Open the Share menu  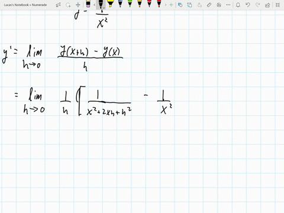(267, 5)
